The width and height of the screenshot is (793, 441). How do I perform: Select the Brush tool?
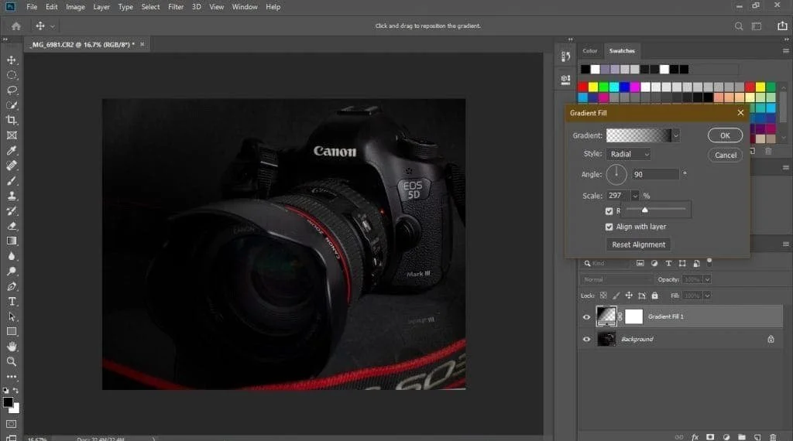pos(12,181)
